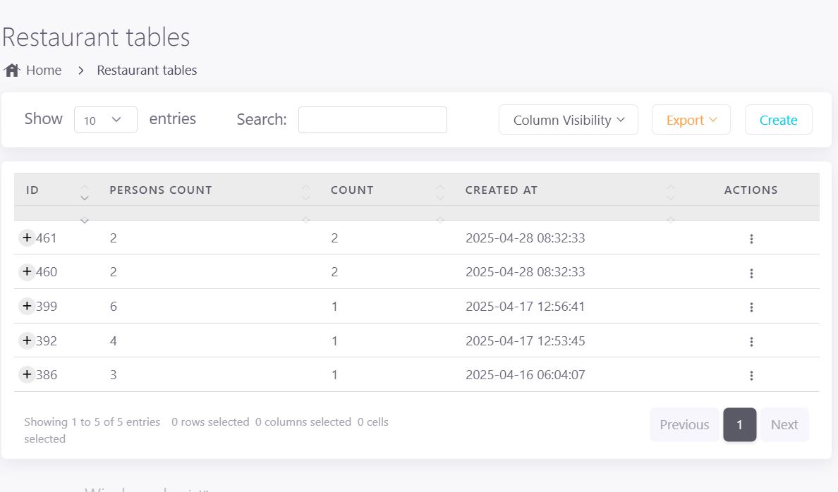838x492 pixels.
Task: Go to Home breadcrumb link
Action: [x=43, y=70]
